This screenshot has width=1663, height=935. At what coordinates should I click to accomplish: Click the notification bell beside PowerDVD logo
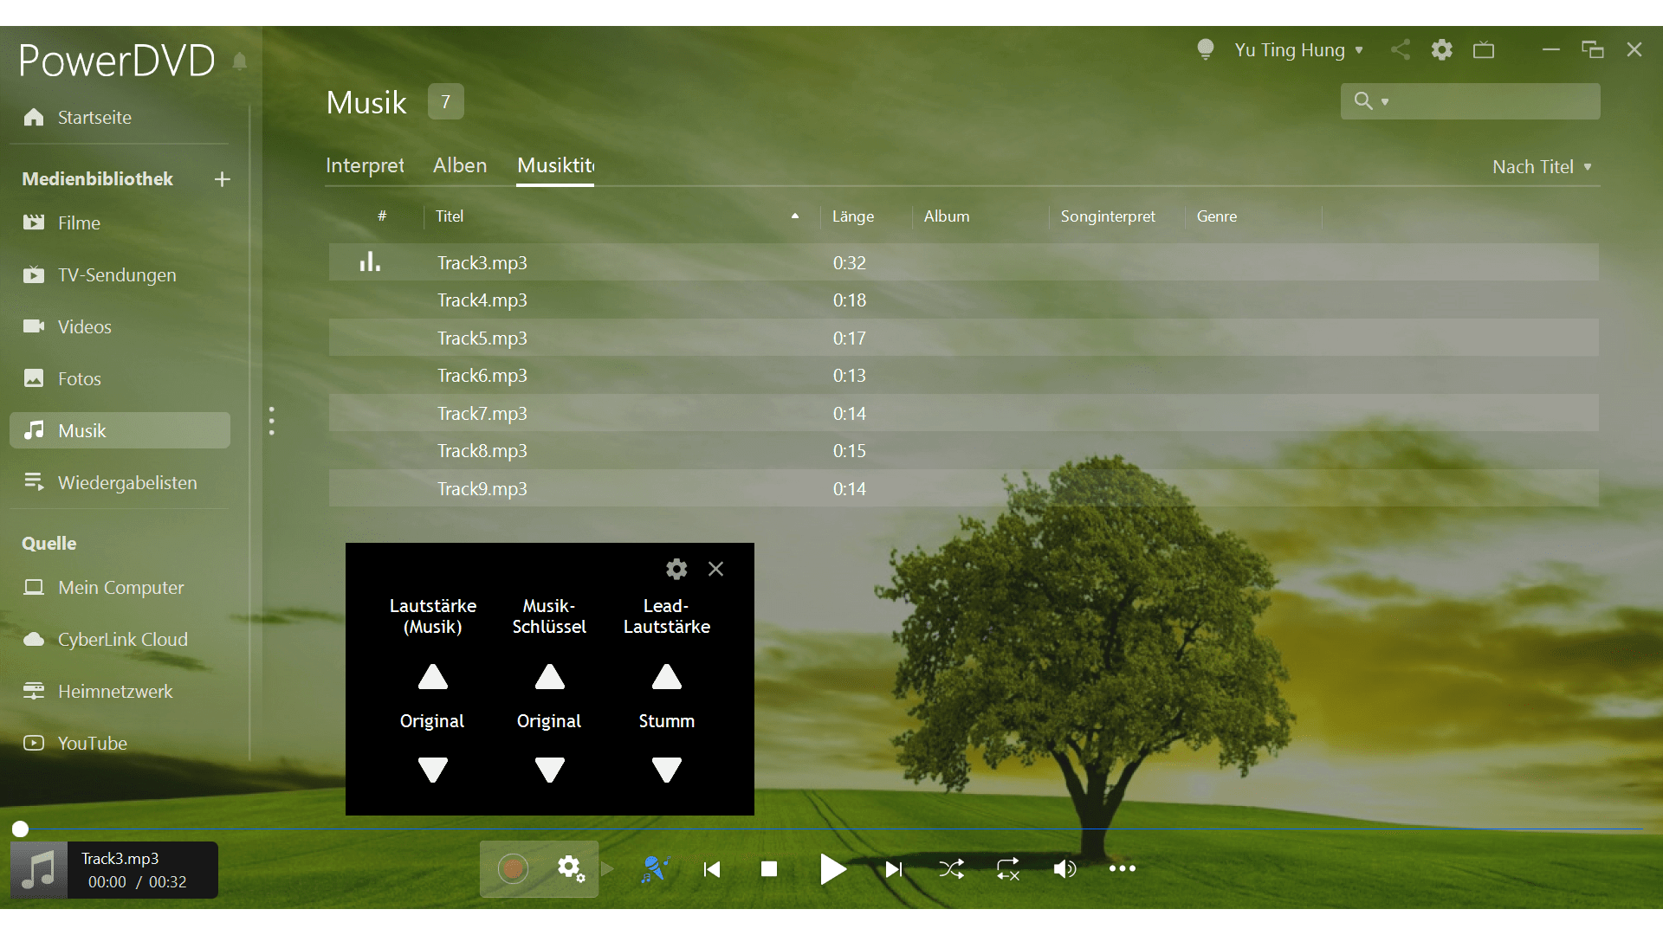point(240,61)
